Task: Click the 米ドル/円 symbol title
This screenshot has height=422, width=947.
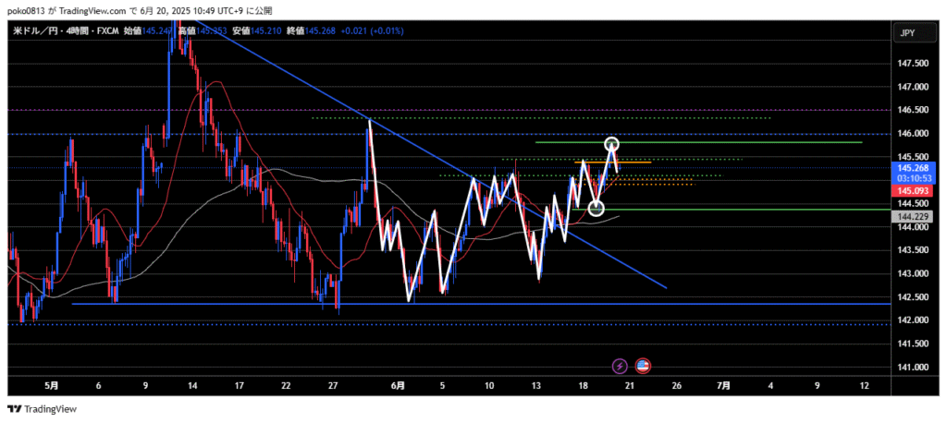Action: click(35, 31)
